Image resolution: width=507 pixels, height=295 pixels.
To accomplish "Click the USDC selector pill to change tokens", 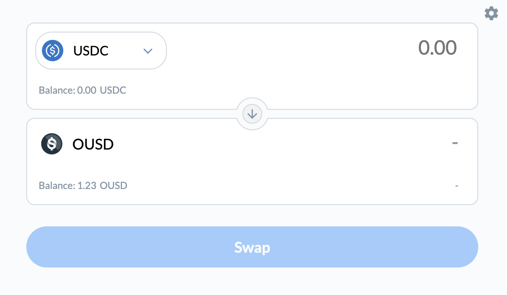I will (101, 51).
